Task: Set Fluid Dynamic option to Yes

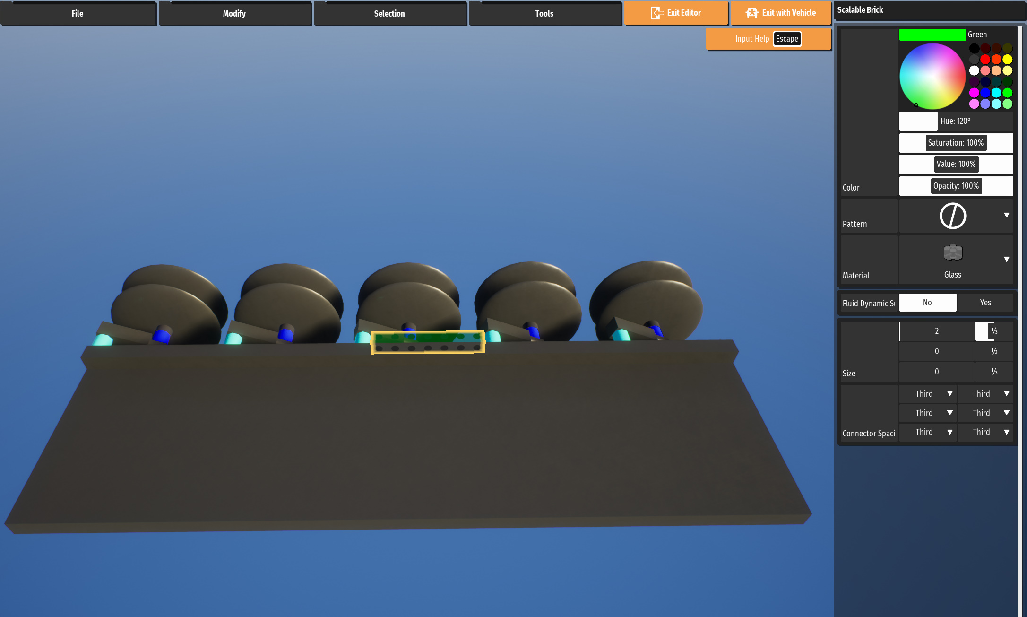Action: tap(985, 303)
